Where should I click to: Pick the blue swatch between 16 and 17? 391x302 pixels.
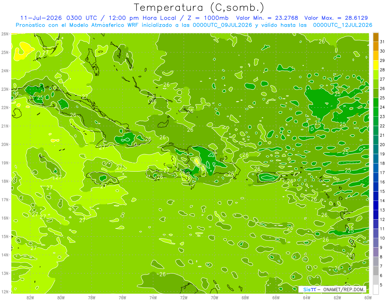[376, 177]
